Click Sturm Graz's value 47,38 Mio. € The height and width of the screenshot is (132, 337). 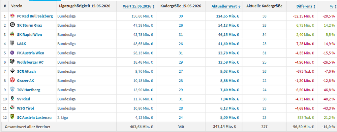pos(143,25)
